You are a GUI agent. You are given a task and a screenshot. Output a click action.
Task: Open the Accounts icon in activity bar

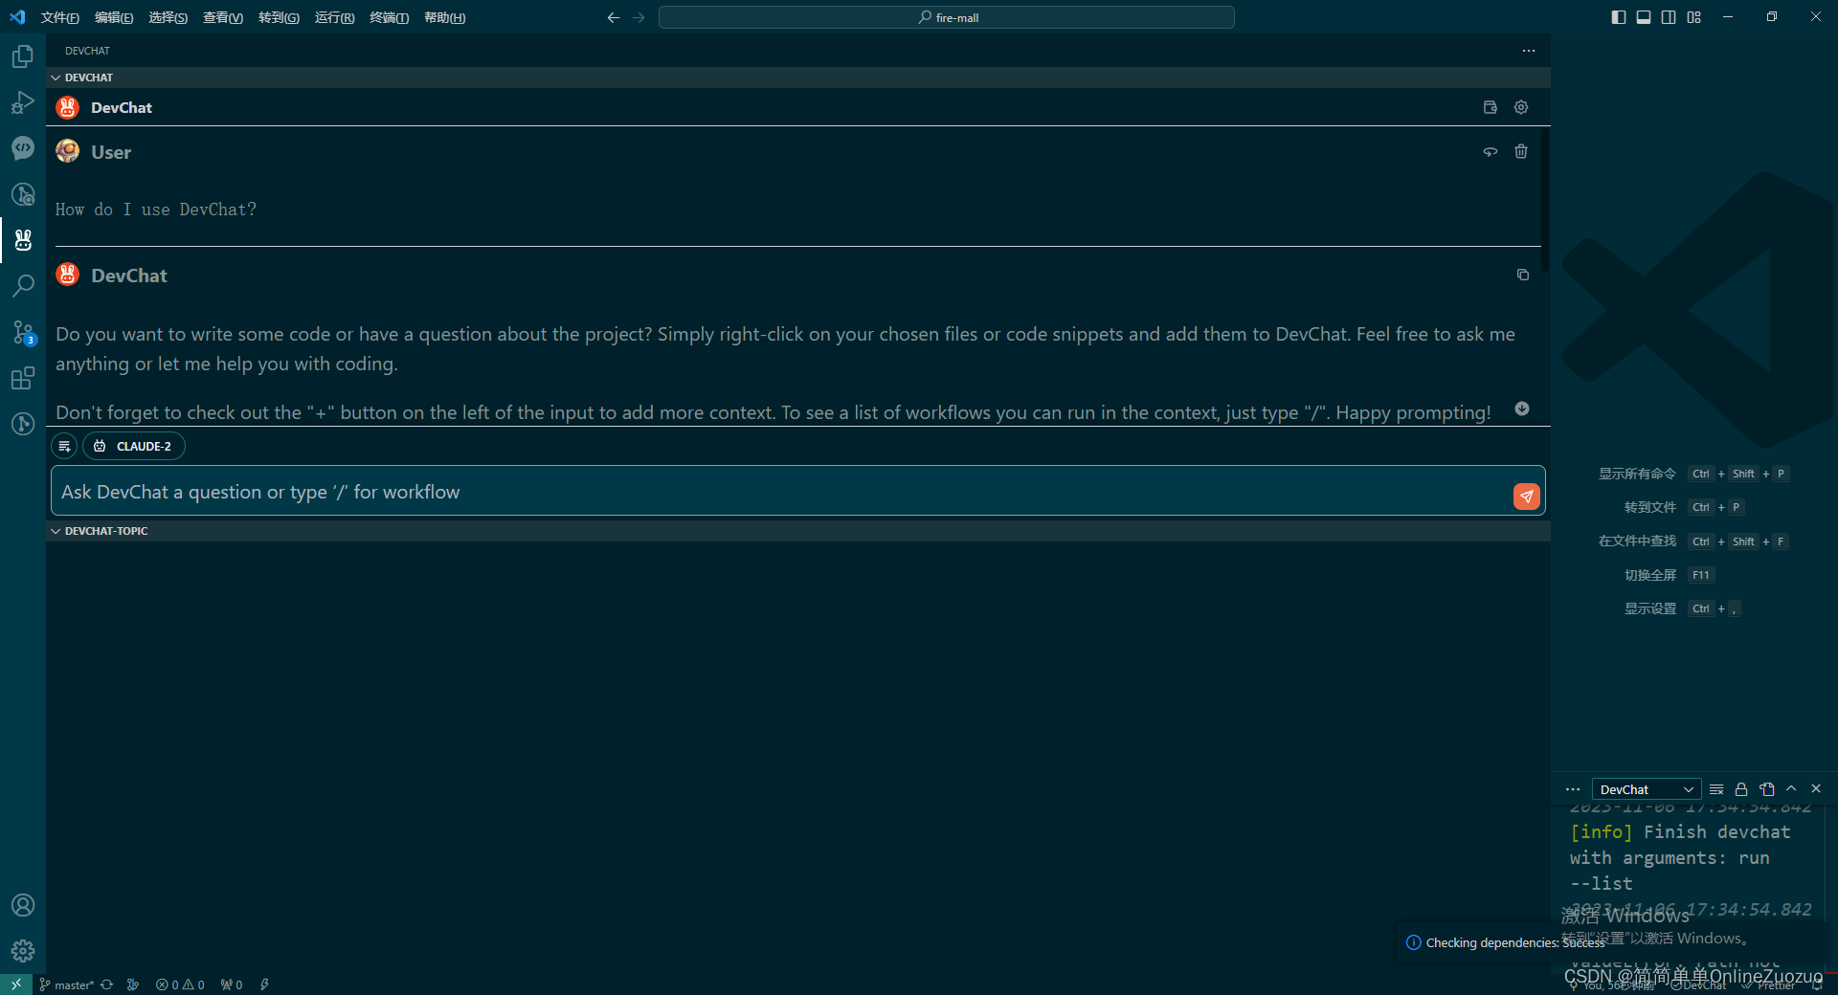(x=23, y=905)
